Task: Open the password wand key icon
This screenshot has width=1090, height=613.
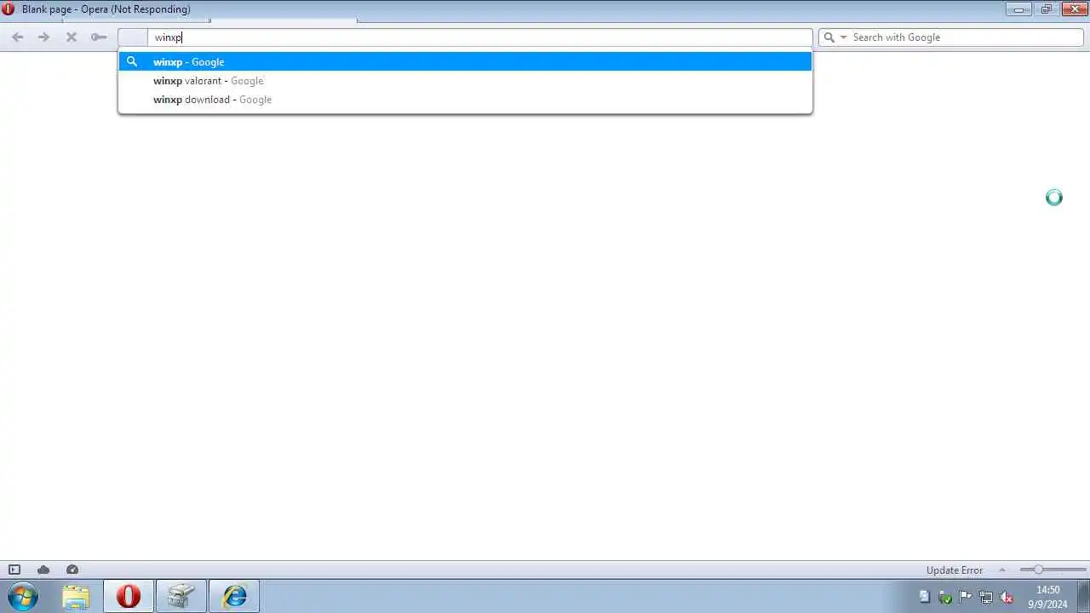Action: pos(99,37)
